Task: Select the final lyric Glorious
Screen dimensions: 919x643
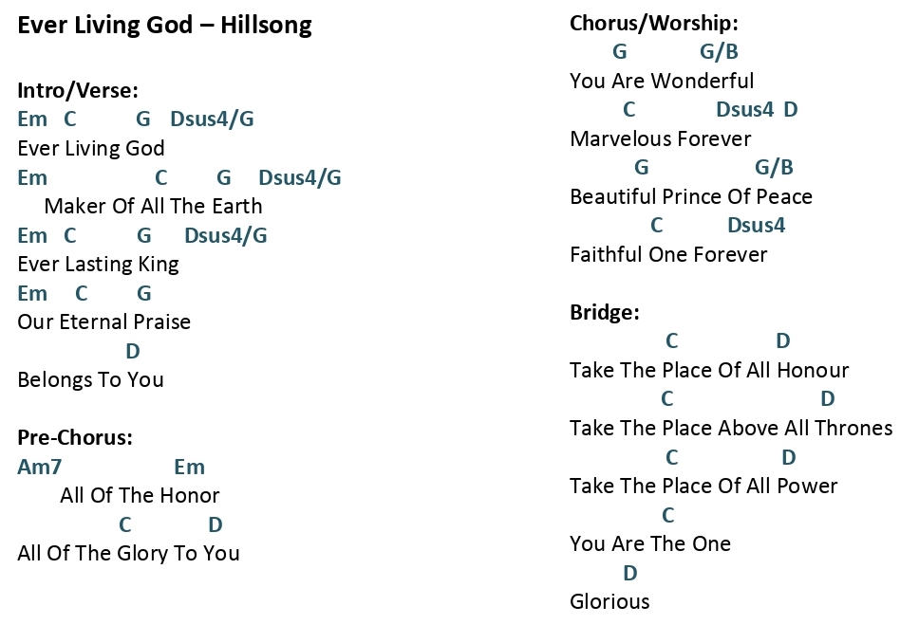Action: [x=610, y=602]
